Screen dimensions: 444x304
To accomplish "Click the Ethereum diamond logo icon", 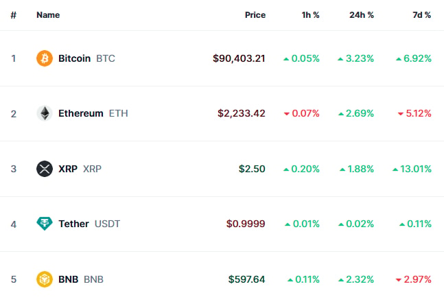I will tap(45, 113).
